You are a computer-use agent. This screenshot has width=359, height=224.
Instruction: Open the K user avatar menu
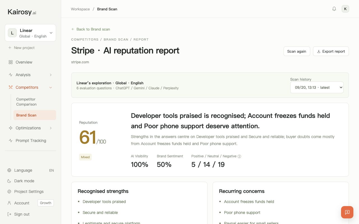point(345,9)
